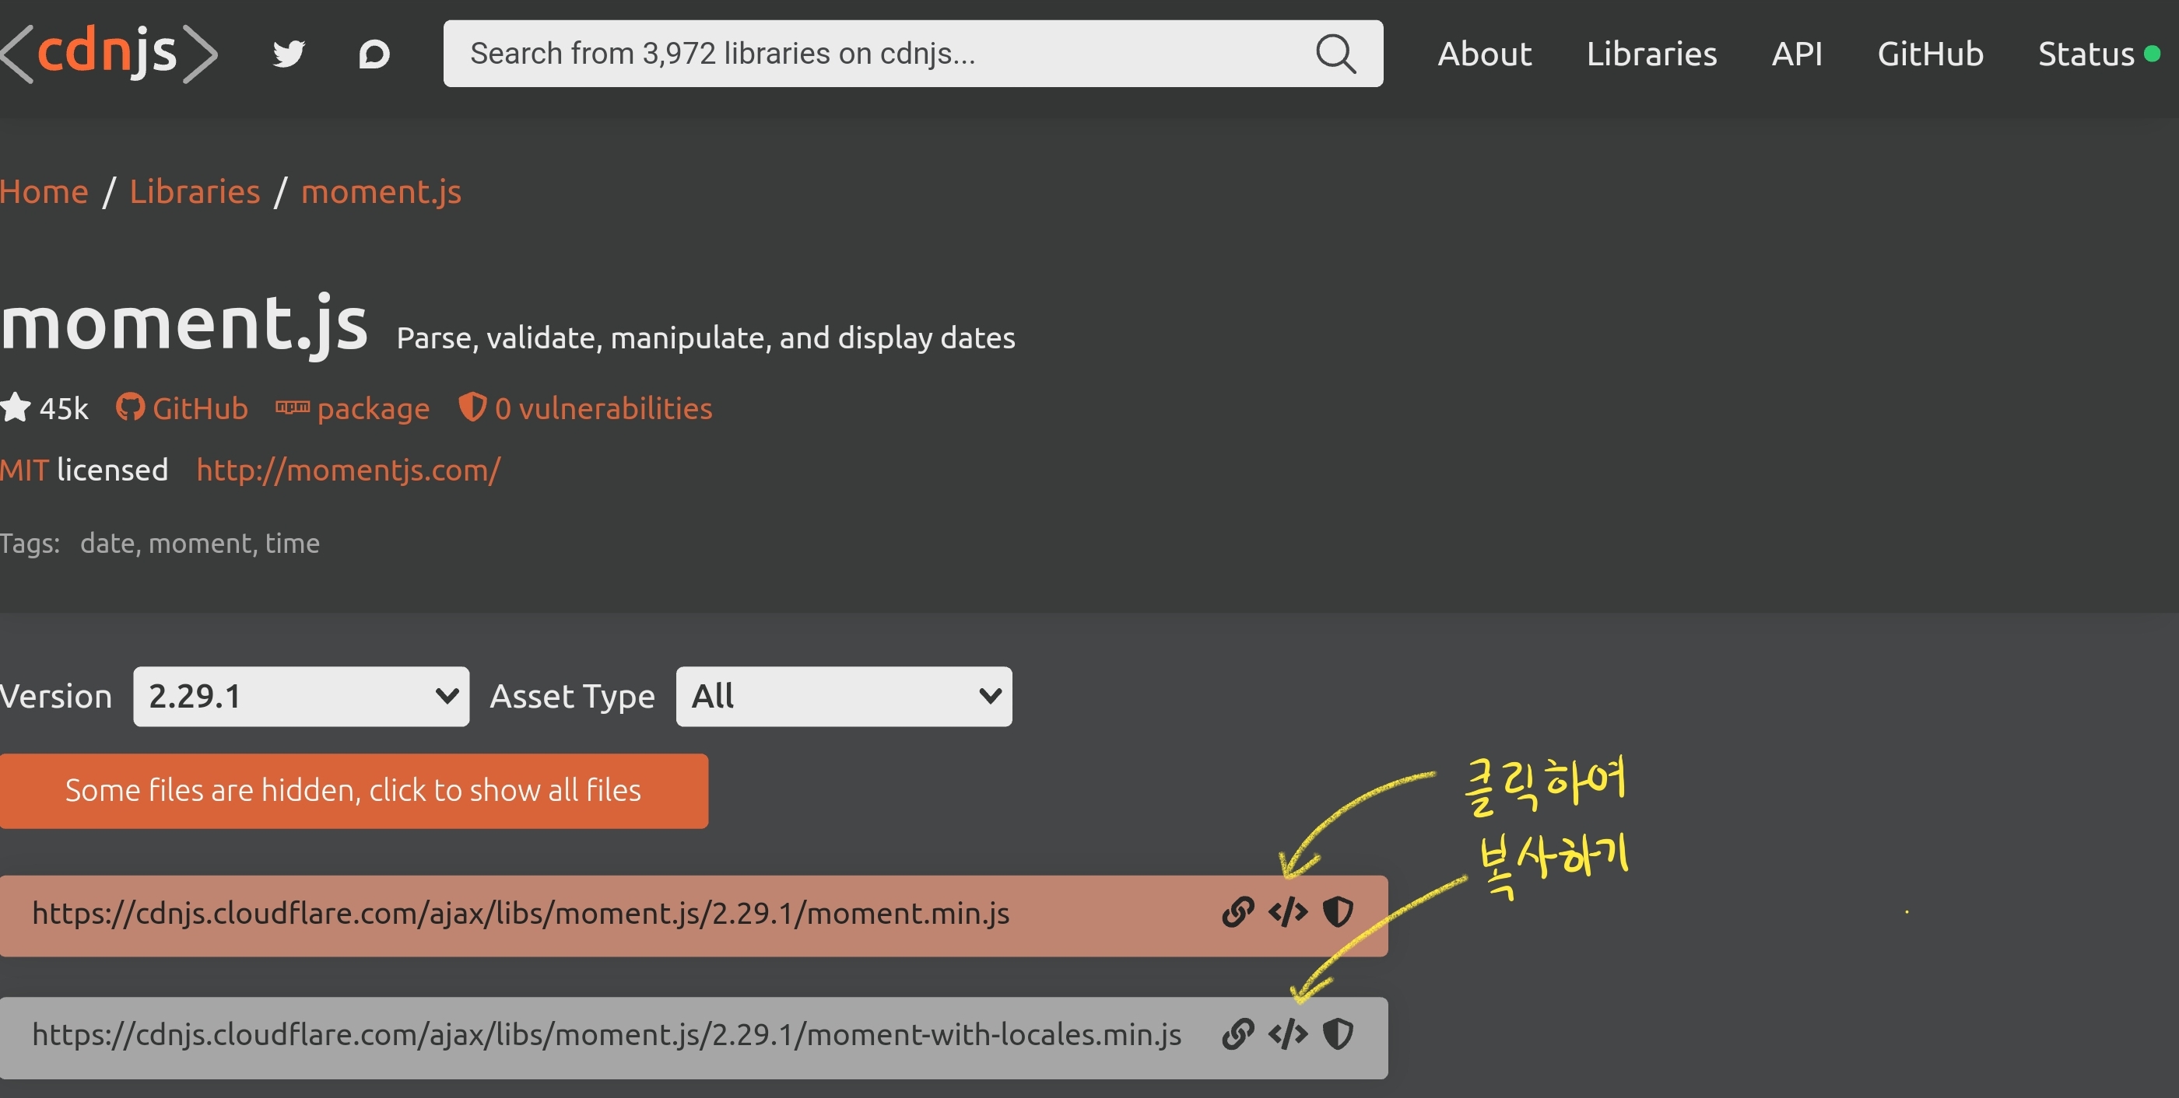Copy URL icon for moment.min.js
The width and height of the screenshot is (2179, 1098).
click(x=1237, y=912)
